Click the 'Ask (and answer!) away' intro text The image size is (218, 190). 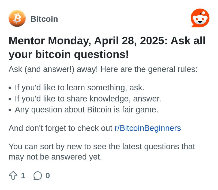click(53, 69)
